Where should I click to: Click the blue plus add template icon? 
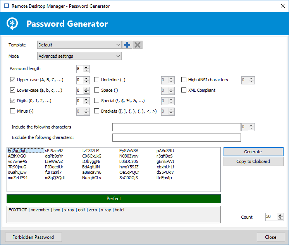pos(127,45)
